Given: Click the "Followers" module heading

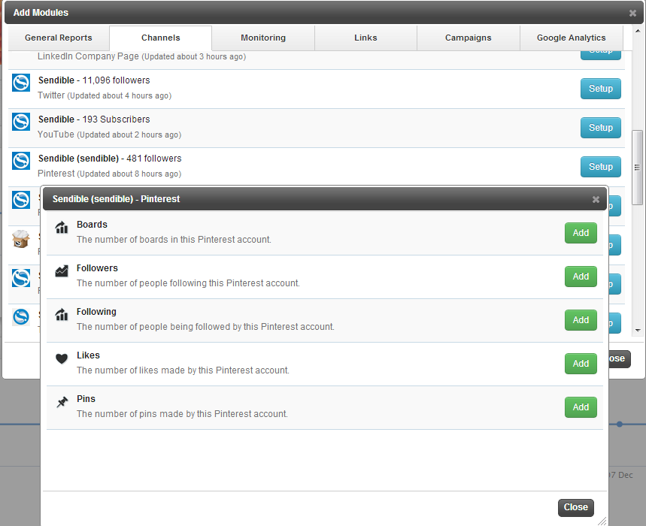Looking at the screenshot, I should 97,268.
